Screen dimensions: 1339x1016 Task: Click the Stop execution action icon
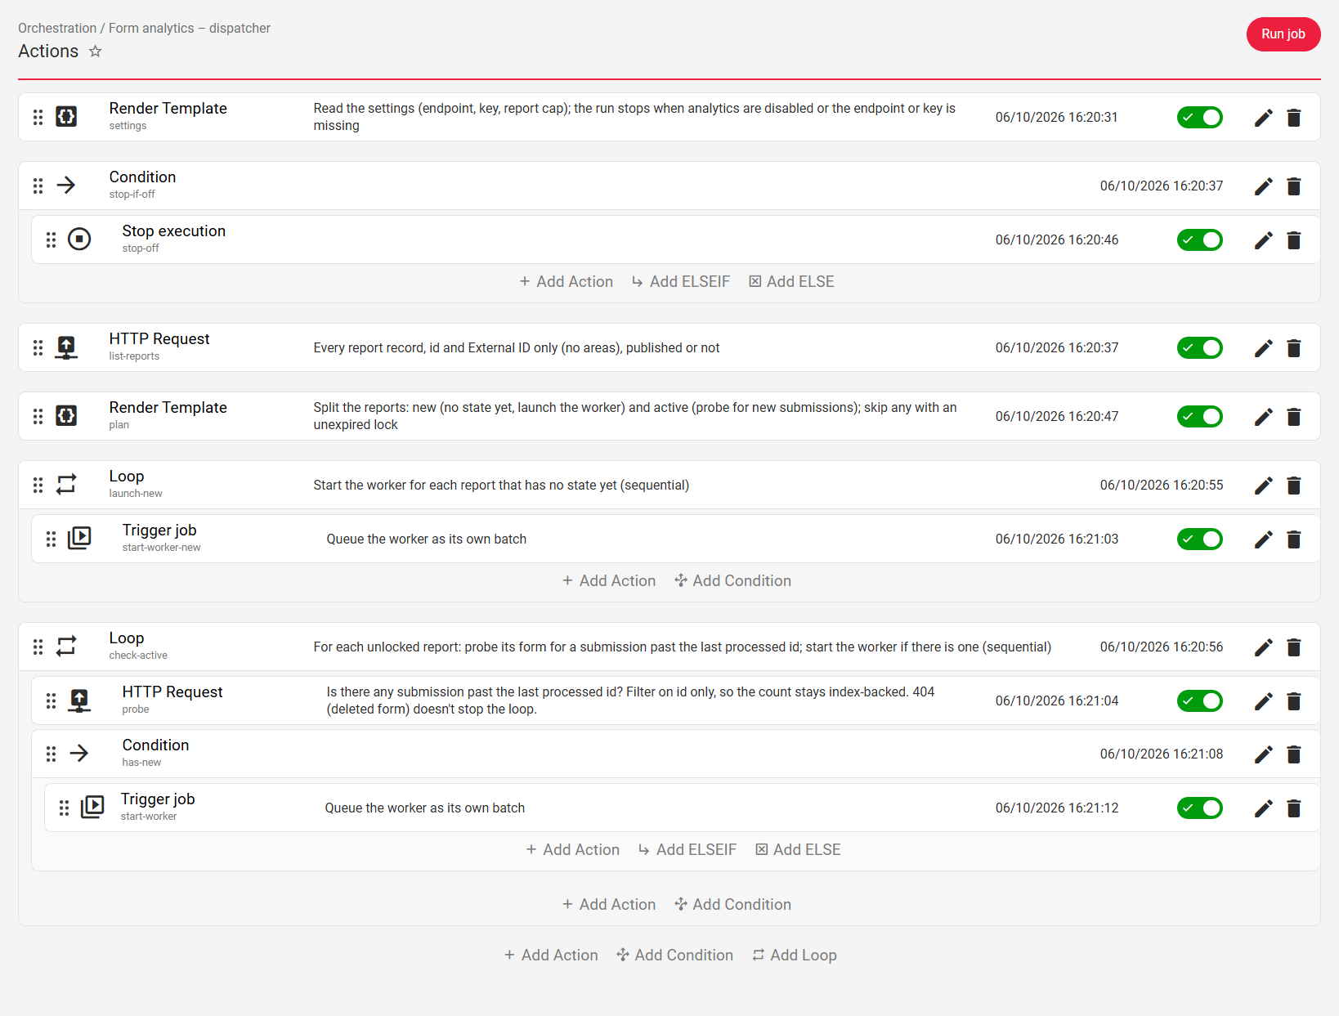pos(79,239)
